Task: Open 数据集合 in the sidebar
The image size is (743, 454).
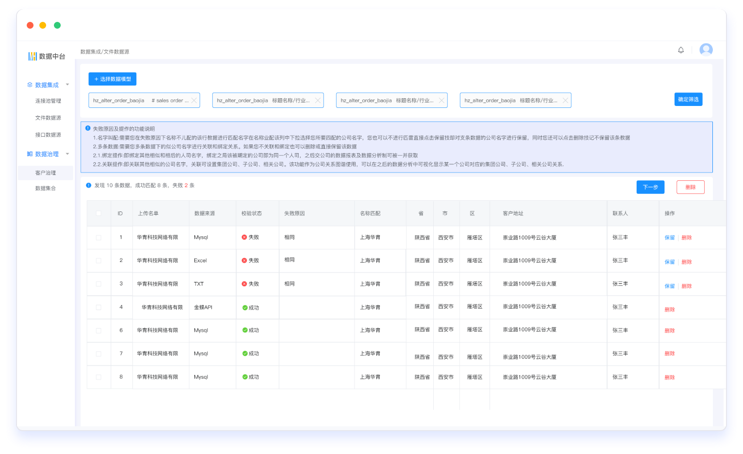Action: 46,189
